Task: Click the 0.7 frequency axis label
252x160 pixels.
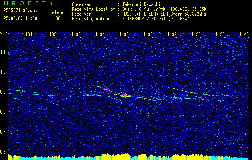Action: (3, 132)
